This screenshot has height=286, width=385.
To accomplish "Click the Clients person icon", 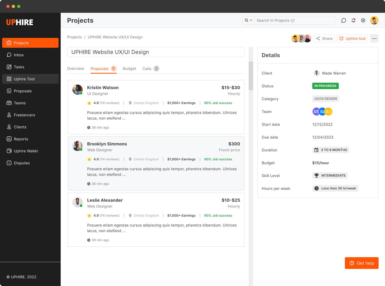I will [x=9, y=127].
